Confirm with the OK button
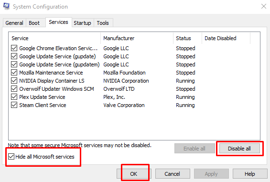This screenshot has height=182, width=270. (134, 174)
